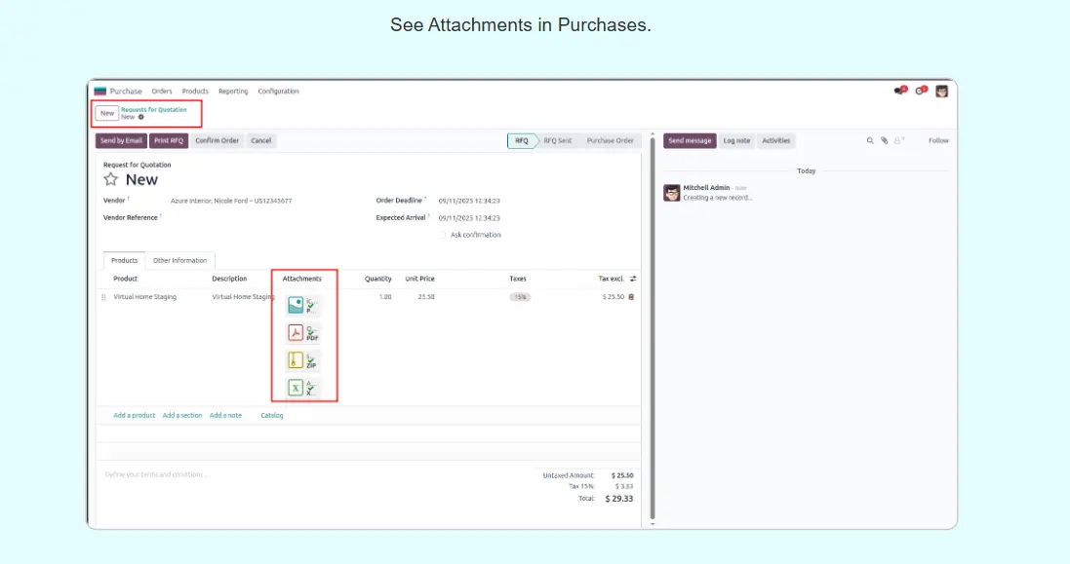The image size is (1070, 564).
Task: Open the Mitchell Admin user avatar menu
Action: coord(941,91)
